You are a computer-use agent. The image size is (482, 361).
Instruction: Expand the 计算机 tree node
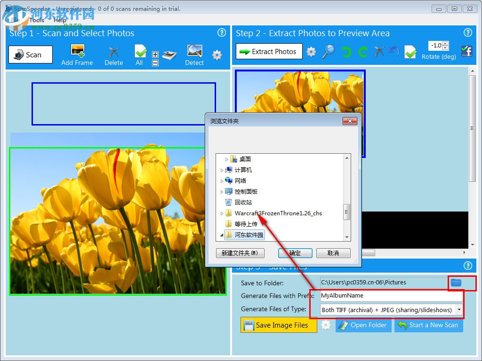pyautogui.click(x=222, y=170)
